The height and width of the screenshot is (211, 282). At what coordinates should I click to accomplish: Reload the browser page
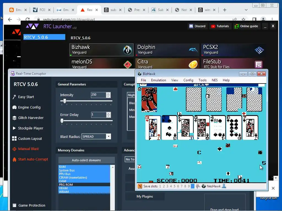coord(28,20)
